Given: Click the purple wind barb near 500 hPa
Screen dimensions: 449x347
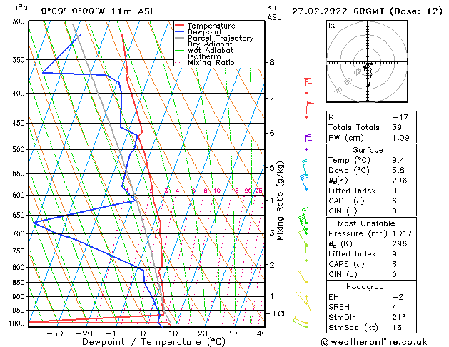Looking at the screenshot, I should point(308,141).
